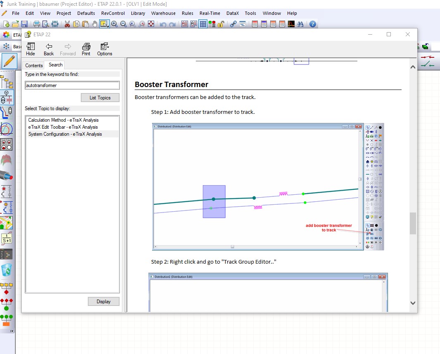
Task: Open the RevControl menu
Action: click(x=113, y=13)
